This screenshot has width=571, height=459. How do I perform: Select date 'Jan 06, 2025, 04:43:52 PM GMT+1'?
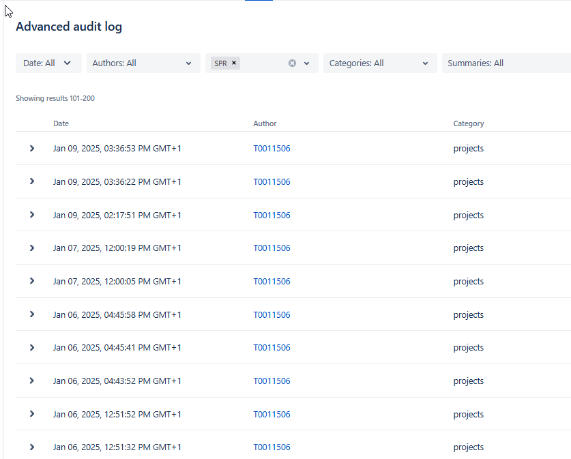pyautogui.click(x=117, y=381)
